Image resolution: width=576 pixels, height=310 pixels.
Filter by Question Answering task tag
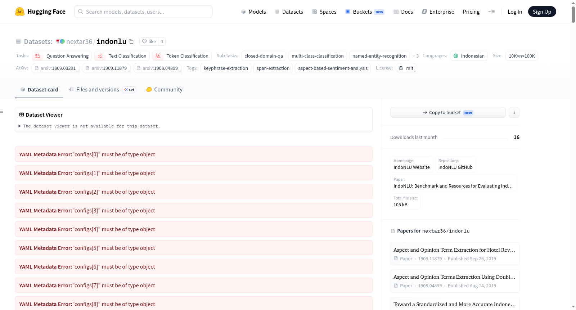[62, 56]
